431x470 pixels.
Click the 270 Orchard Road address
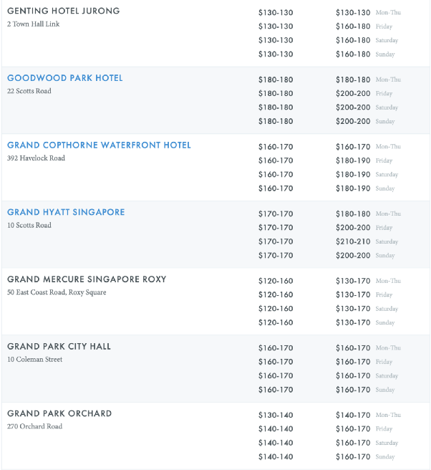(34, 427)
